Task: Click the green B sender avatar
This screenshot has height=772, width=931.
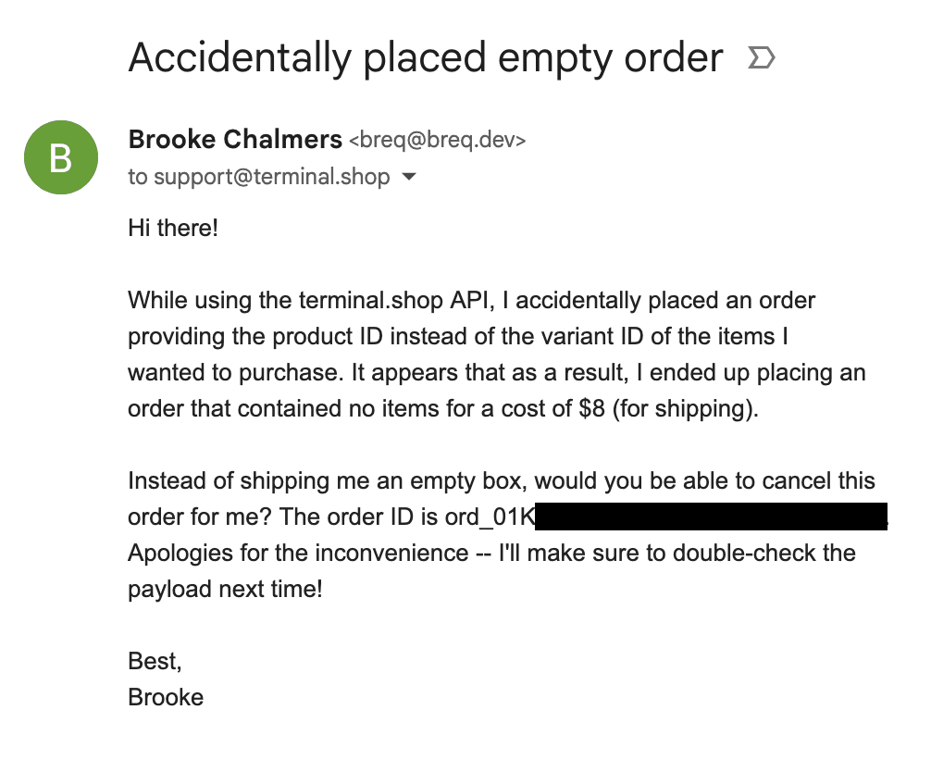Action: [x=60, y=158]
